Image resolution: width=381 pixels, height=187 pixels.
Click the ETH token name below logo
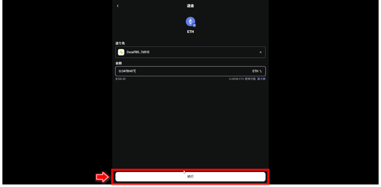coord(190,32)
